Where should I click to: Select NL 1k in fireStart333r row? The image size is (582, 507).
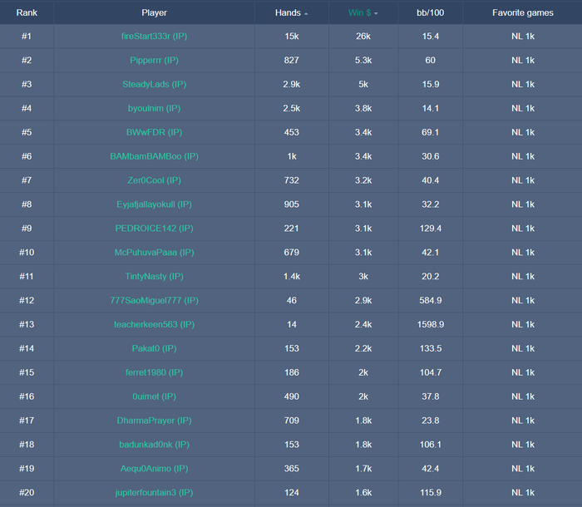point(523,37)
